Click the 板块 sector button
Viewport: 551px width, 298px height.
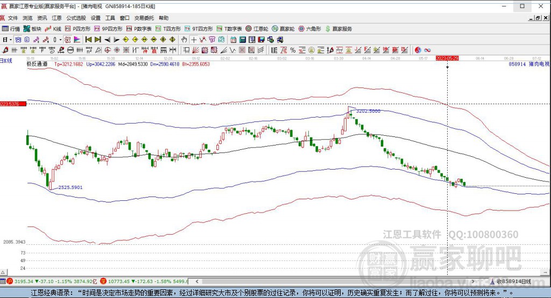(32, 29)
